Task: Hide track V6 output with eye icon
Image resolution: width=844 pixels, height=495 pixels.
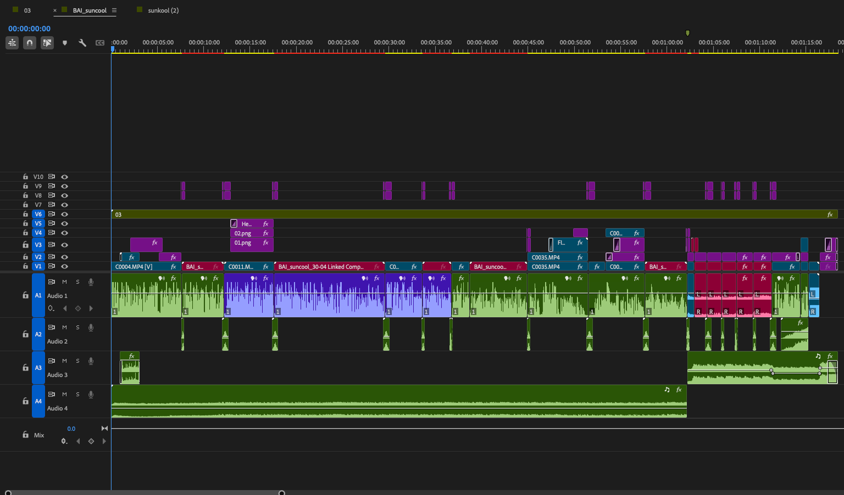Action: [x=64, y=214]
